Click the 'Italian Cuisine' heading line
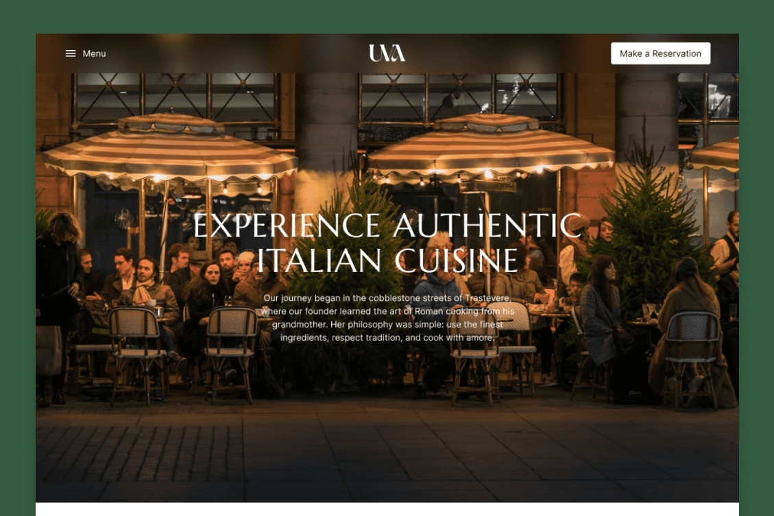Viewport: 774px width, 516px height. pyautogui.click(x=387, y=260)
